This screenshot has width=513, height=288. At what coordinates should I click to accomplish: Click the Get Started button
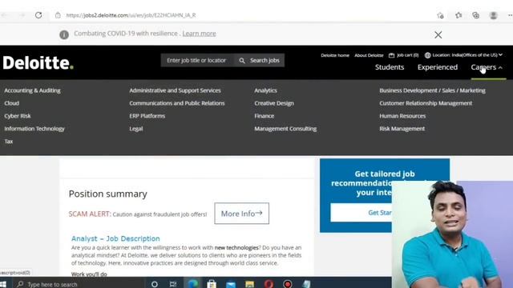click(362, 213)
